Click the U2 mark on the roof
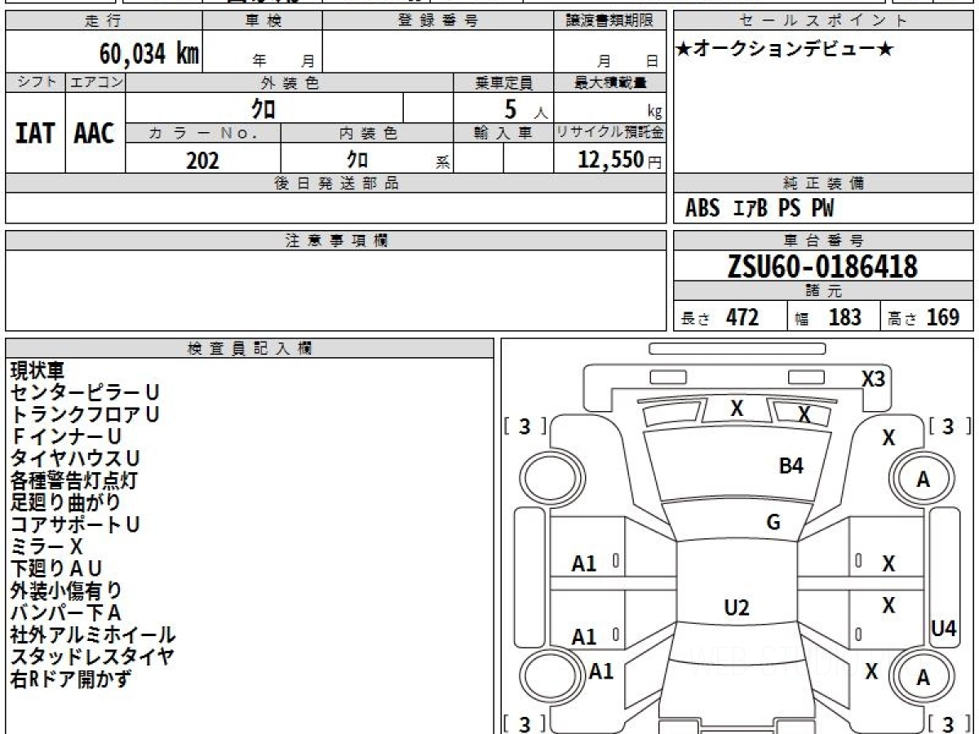 coord(737,608)
